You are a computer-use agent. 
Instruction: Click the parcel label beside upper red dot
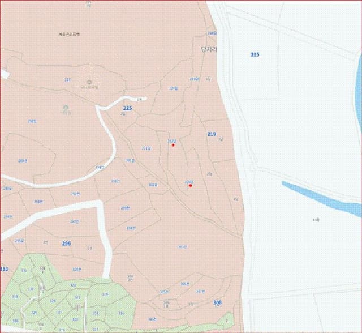(x=172, y=141)
